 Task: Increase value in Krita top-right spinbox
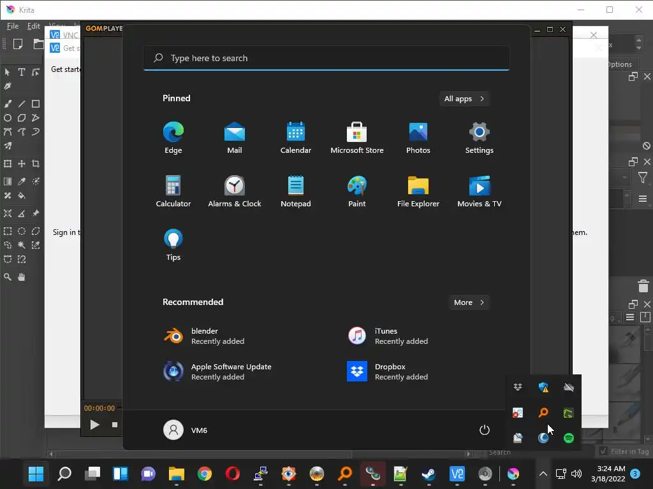(639, 39)
